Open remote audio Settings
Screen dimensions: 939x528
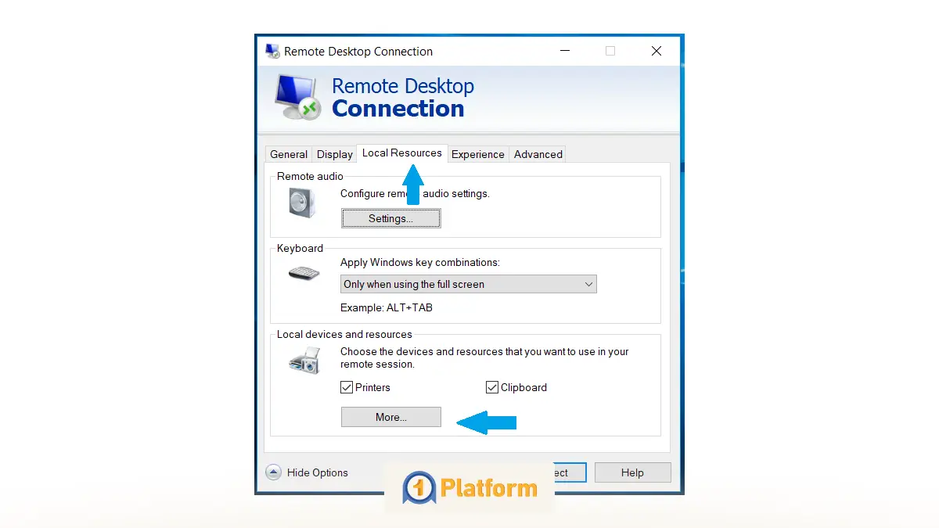click(x=390, y=218)
